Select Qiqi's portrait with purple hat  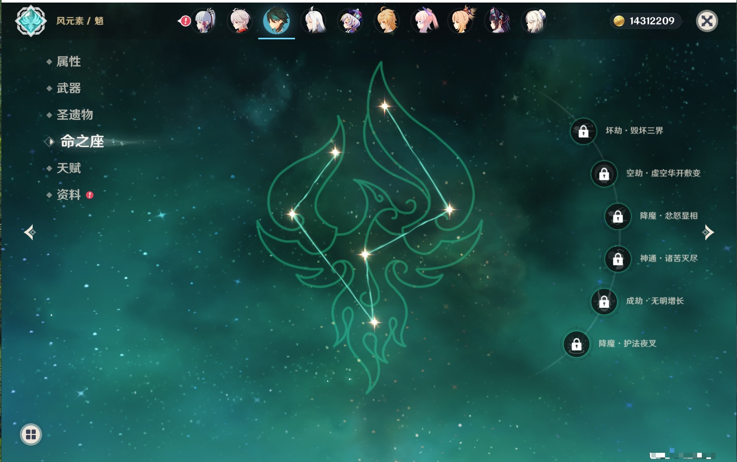pyautogui.click(x=351, y=21)
